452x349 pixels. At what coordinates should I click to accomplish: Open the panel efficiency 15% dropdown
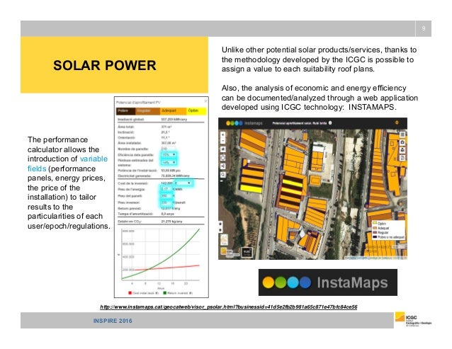169,154
